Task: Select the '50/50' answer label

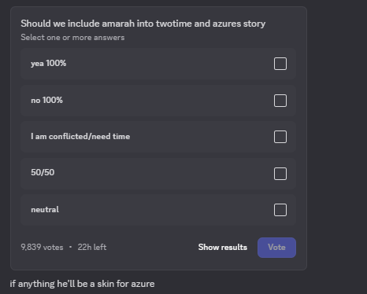Action: click(43, 172)
